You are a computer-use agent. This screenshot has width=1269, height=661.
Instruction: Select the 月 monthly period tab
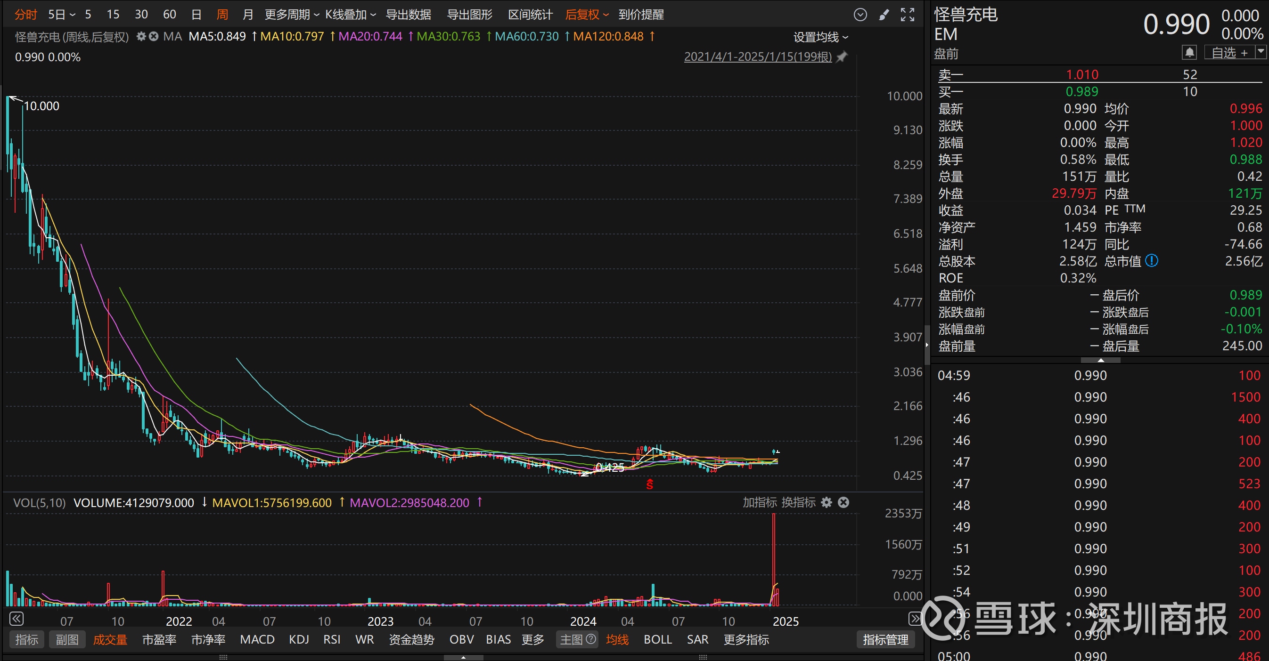click(x=248, y=15)
